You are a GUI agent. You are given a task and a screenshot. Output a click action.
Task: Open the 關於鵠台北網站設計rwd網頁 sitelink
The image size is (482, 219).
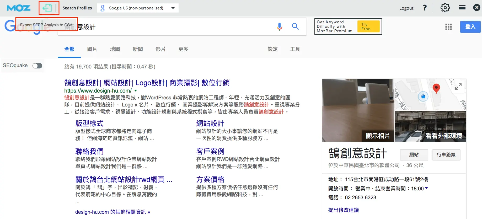pos(124,179)
